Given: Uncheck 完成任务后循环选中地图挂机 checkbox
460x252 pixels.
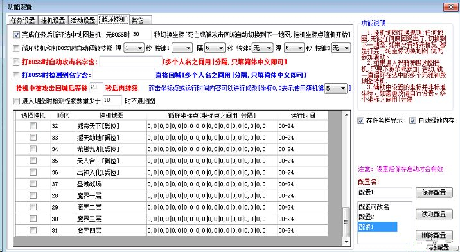Looking at the screenshot, I should pos(17,35).
